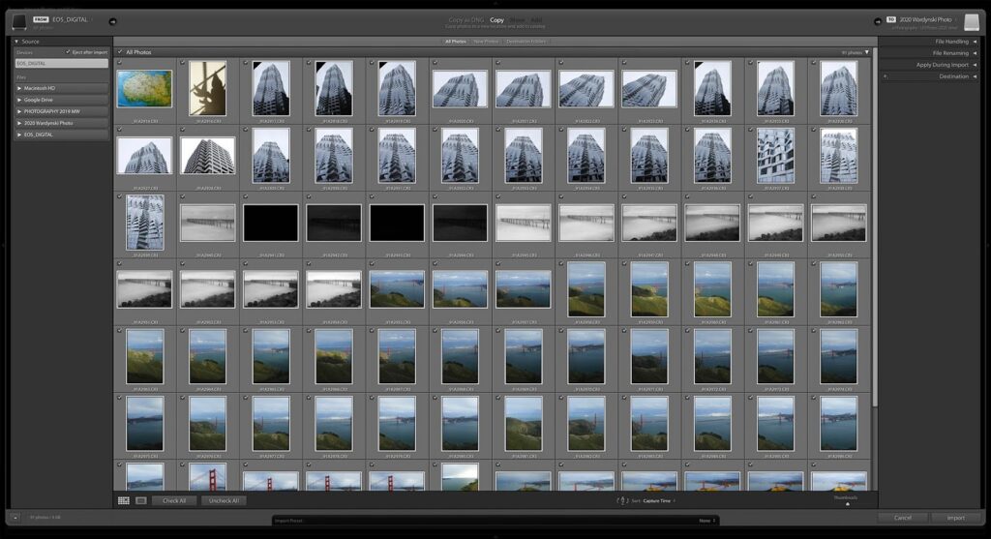Select the glass facade close-up thumbnail
This screenshot has width=991, height=539.
coord(775,156)
